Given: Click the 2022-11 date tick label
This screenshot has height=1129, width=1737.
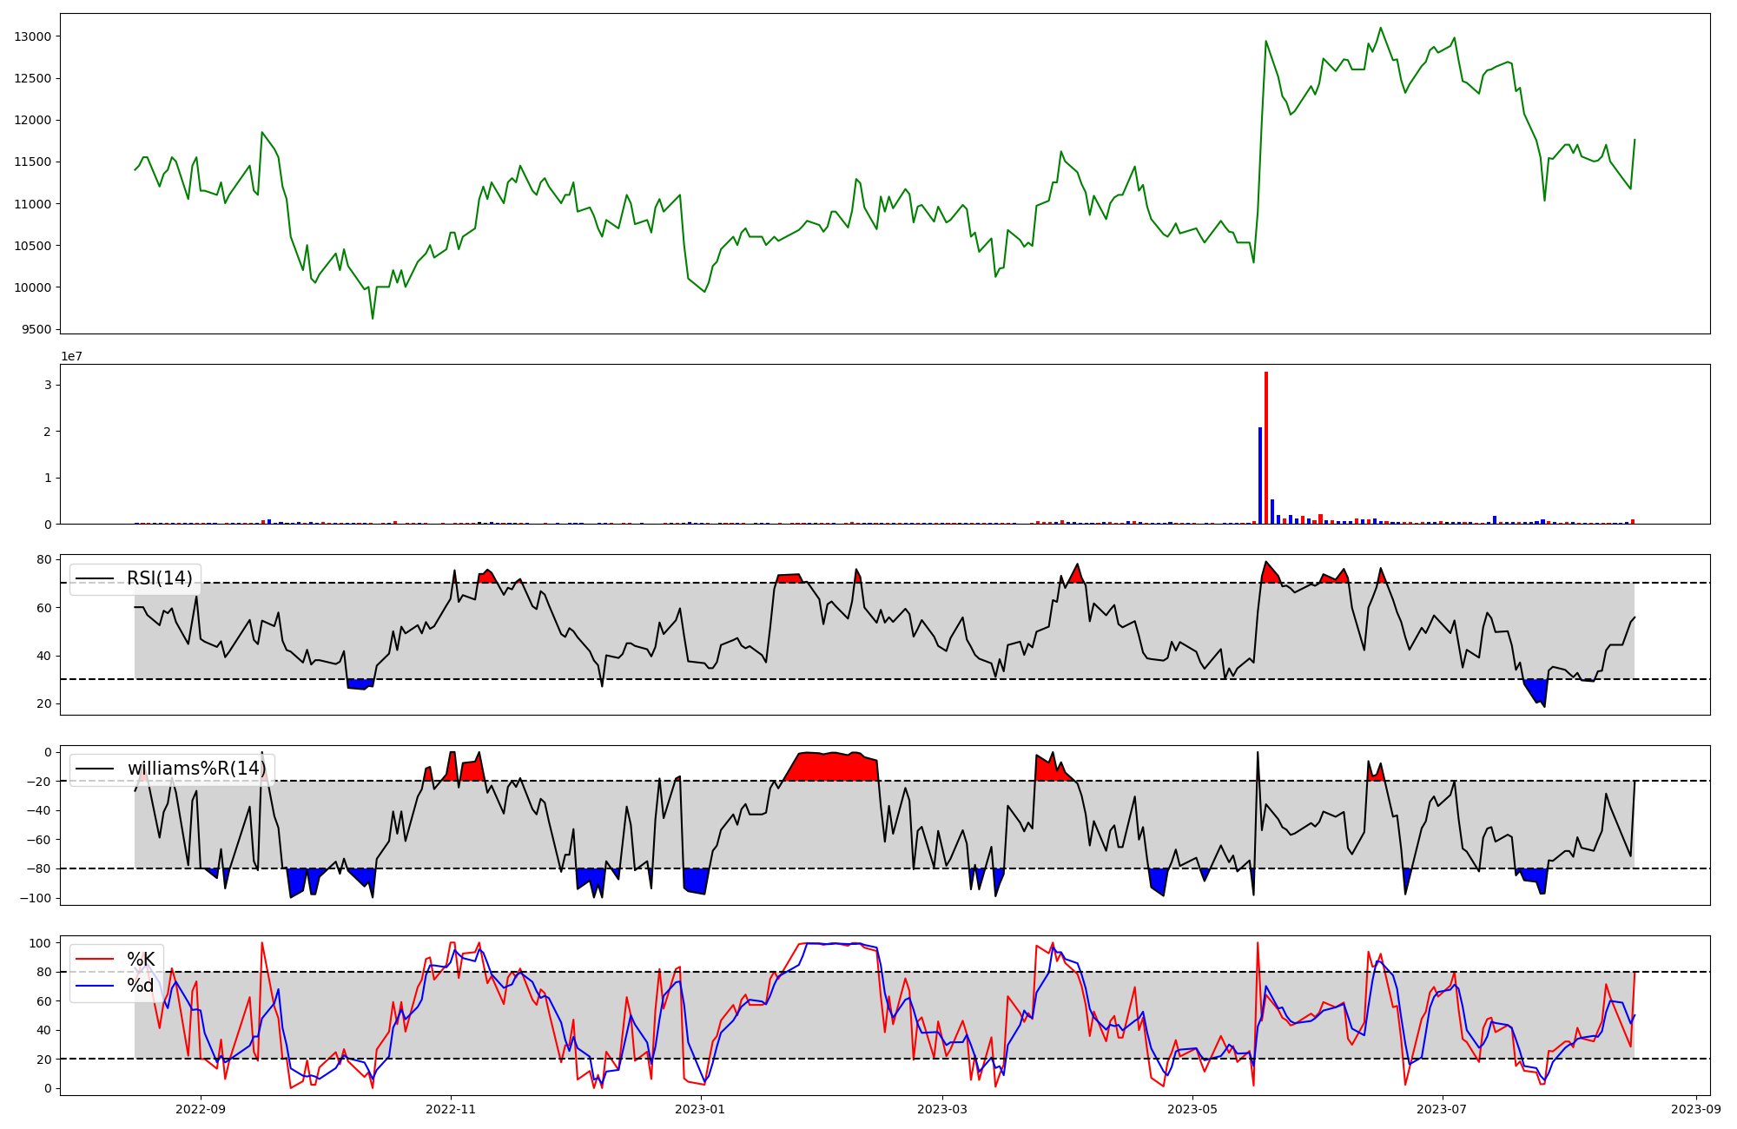Looking at the screenshot, I should click(451, 1109).
